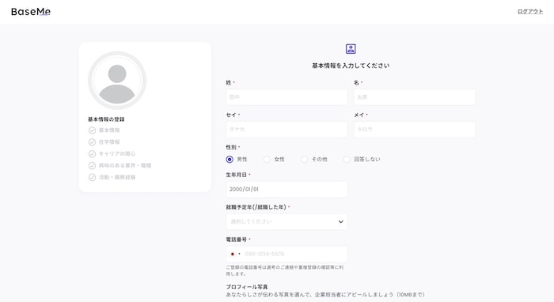Click the 活動・職務経験 step in sidebar
Screen dimensions: 554x302
tap(117, 177)
